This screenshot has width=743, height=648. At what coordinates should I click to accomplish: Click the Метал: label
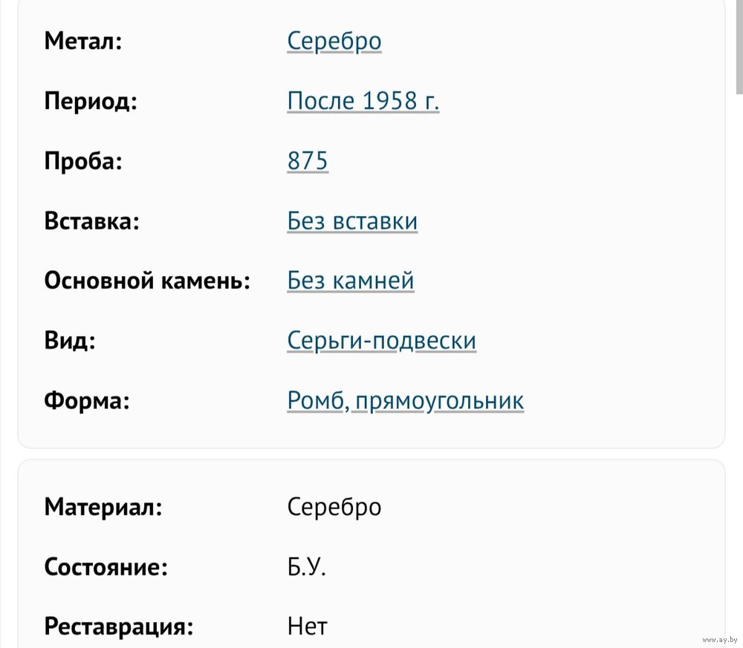[82, 41]
